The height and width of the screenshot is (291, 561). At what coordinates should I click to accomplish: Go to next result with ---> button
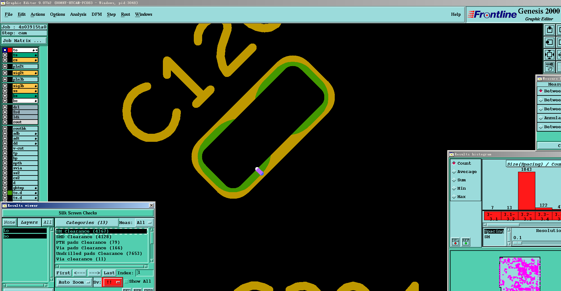click(94, 273)
